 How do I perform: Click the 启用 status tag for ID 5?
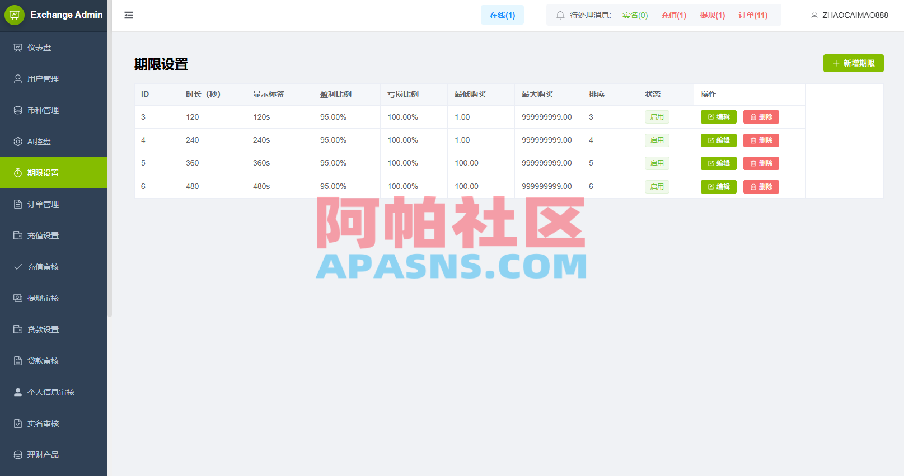coord(657,163)
